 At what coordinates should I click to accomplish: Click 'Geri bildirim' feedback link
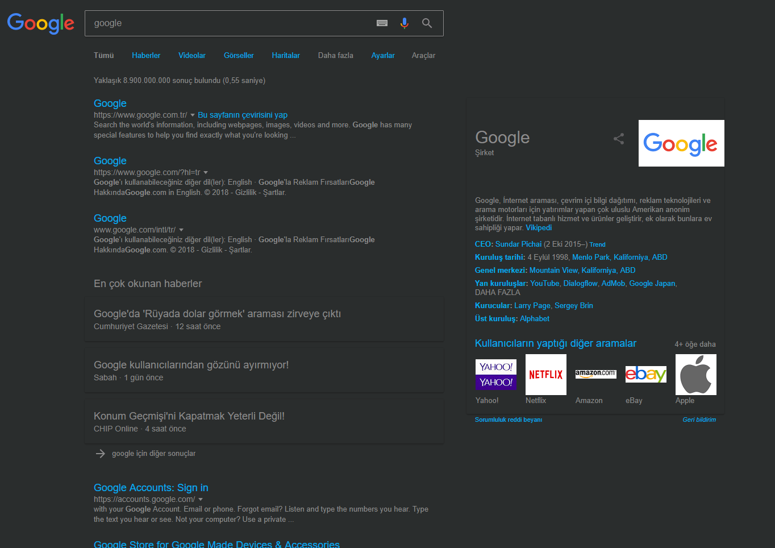[x=699, y=420]
